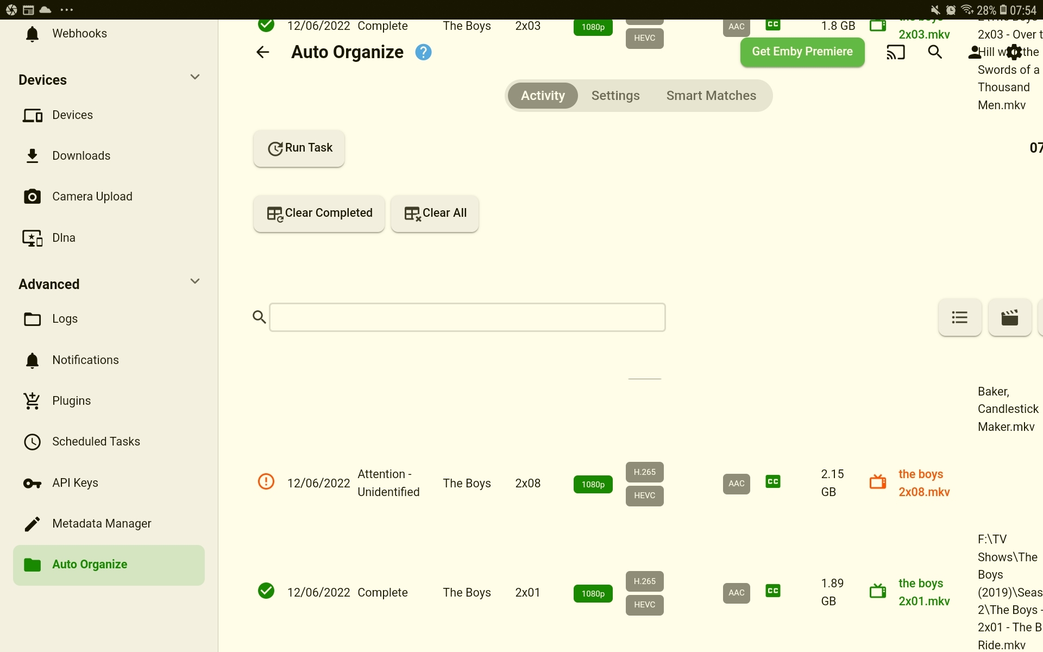Open the boys 2x08.mkv file link
The width and height of the screenshot is (1043, 652).
(923, 483)
